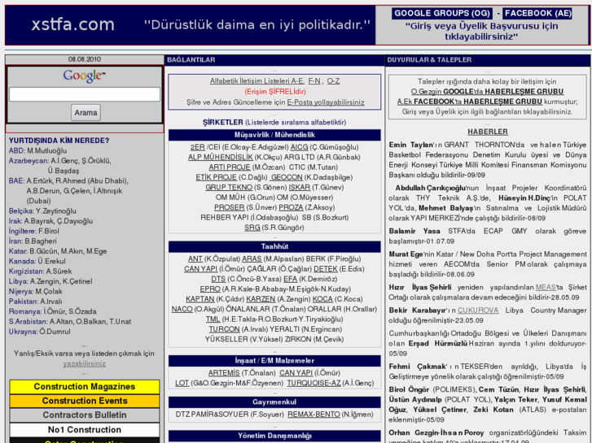592x443 pixels.
Task: Open ALP MÜHENDİSLİK link
Action: pos(221,157)
